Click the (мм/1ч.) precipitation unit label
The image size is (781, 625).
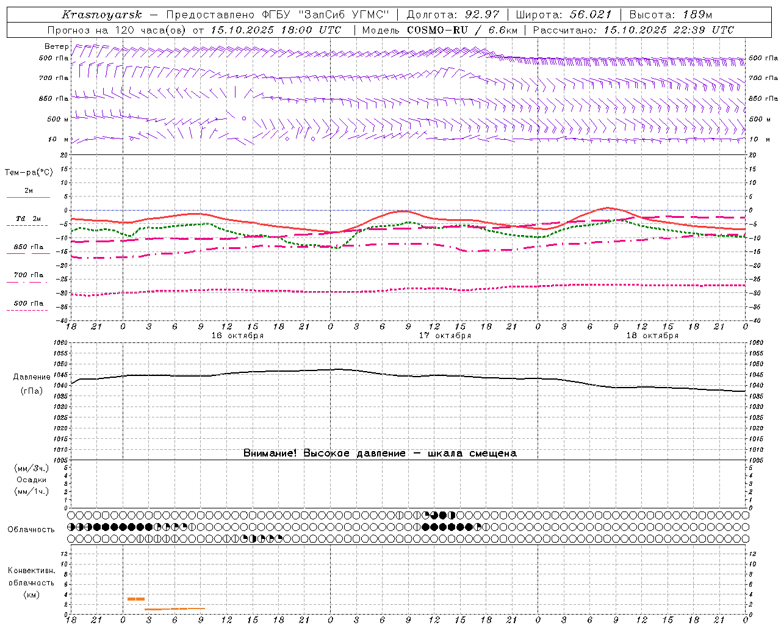(x=32, y=491)
